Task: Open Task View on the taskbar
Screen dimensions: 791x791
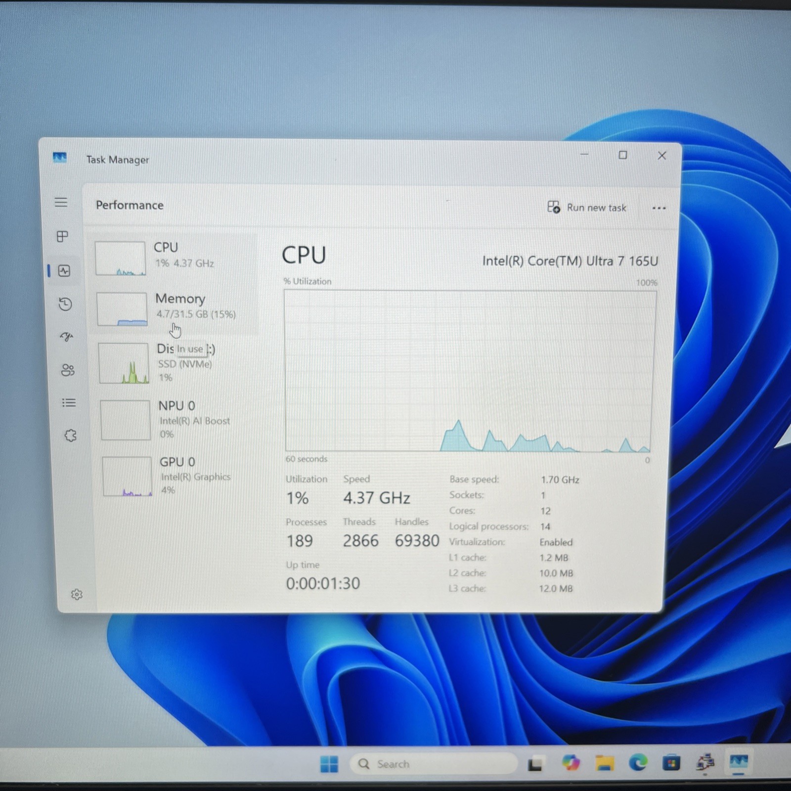Action: tap(535, 764)
